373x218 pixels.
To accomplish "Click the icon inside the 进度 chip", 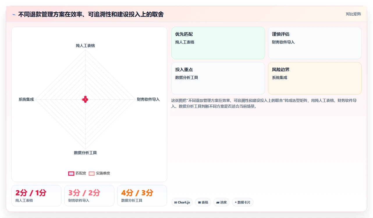I will coord(218,202).
